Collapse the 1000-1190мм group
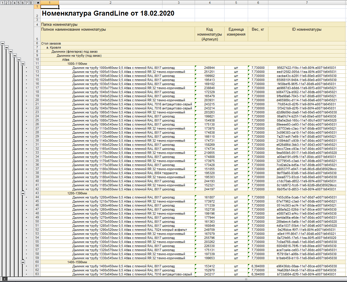This screenshot has width=347, height=282. click(23, 64)
